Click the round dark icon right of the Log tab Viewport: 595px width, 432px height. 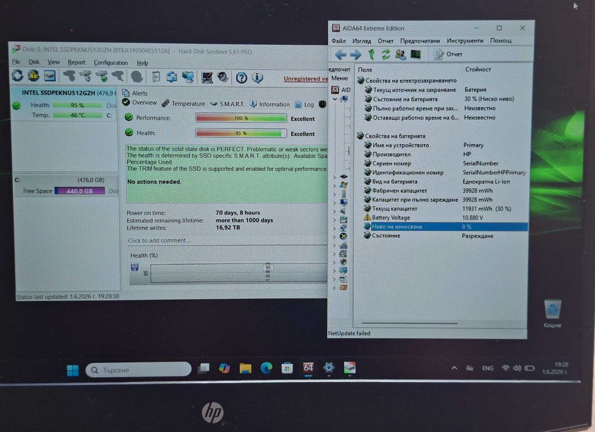[x=323, y=104]
